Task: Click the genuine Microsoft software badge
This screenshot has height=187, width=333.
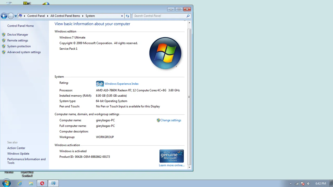Action: [172, 156]
